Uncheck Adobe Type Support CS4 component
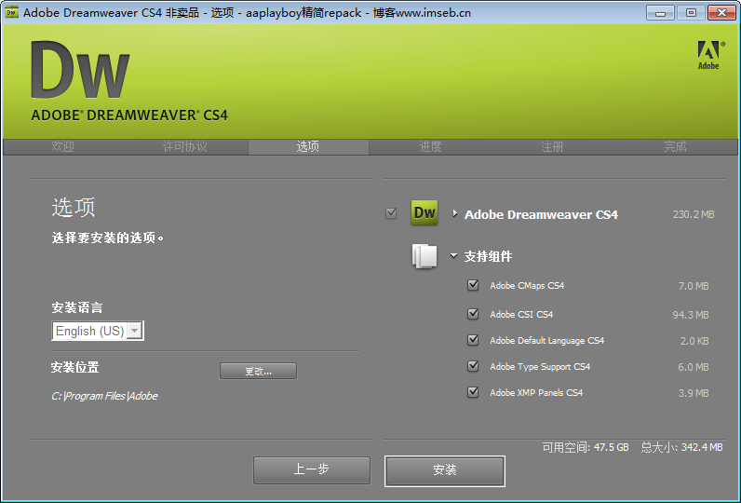Viewport: 741px width, 503px height. (x=473, y=366)
